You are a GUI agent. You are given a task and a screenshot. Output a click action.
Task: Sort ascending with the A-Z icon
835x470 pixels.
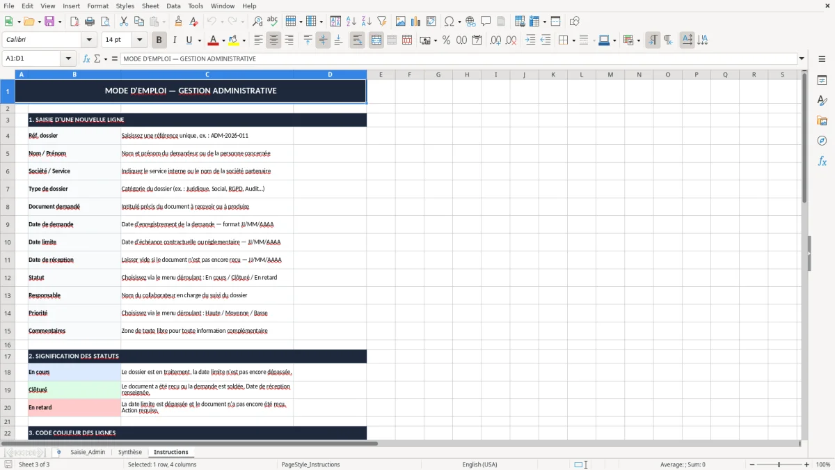[351, 22]
